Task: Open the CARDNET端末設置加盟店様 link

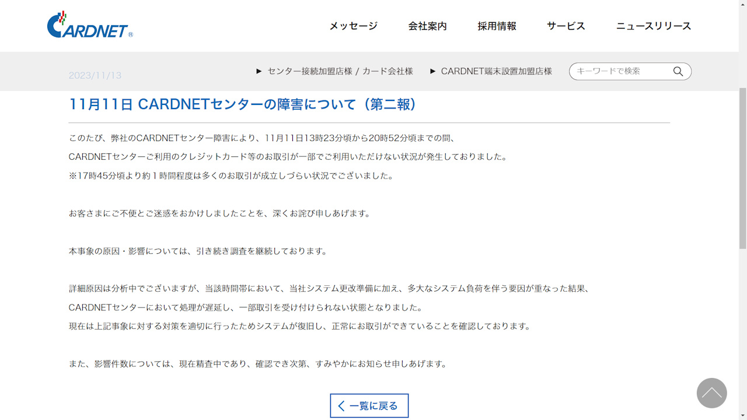Action: (x=497, y=71)
